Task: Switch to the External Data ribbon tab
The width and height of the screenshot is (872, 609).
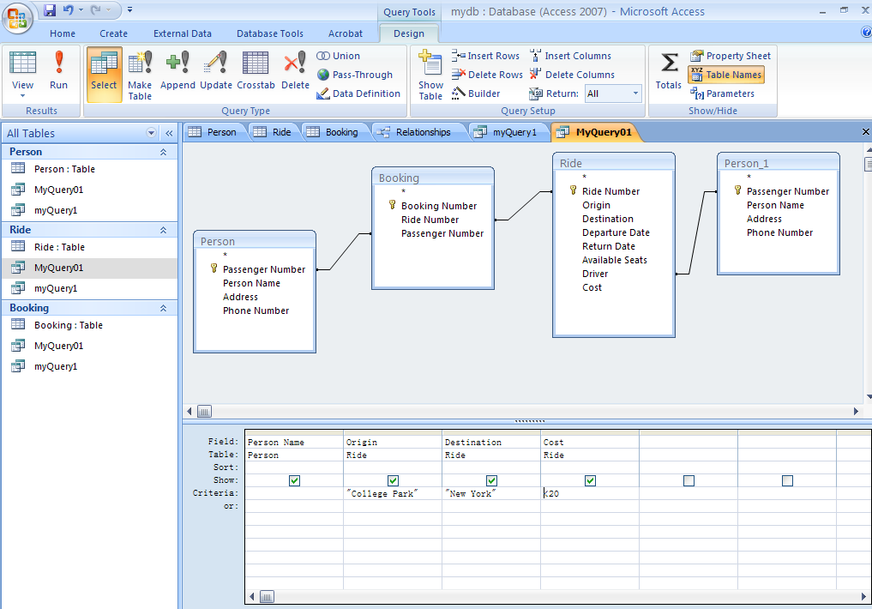Action: tap(182, 33)
